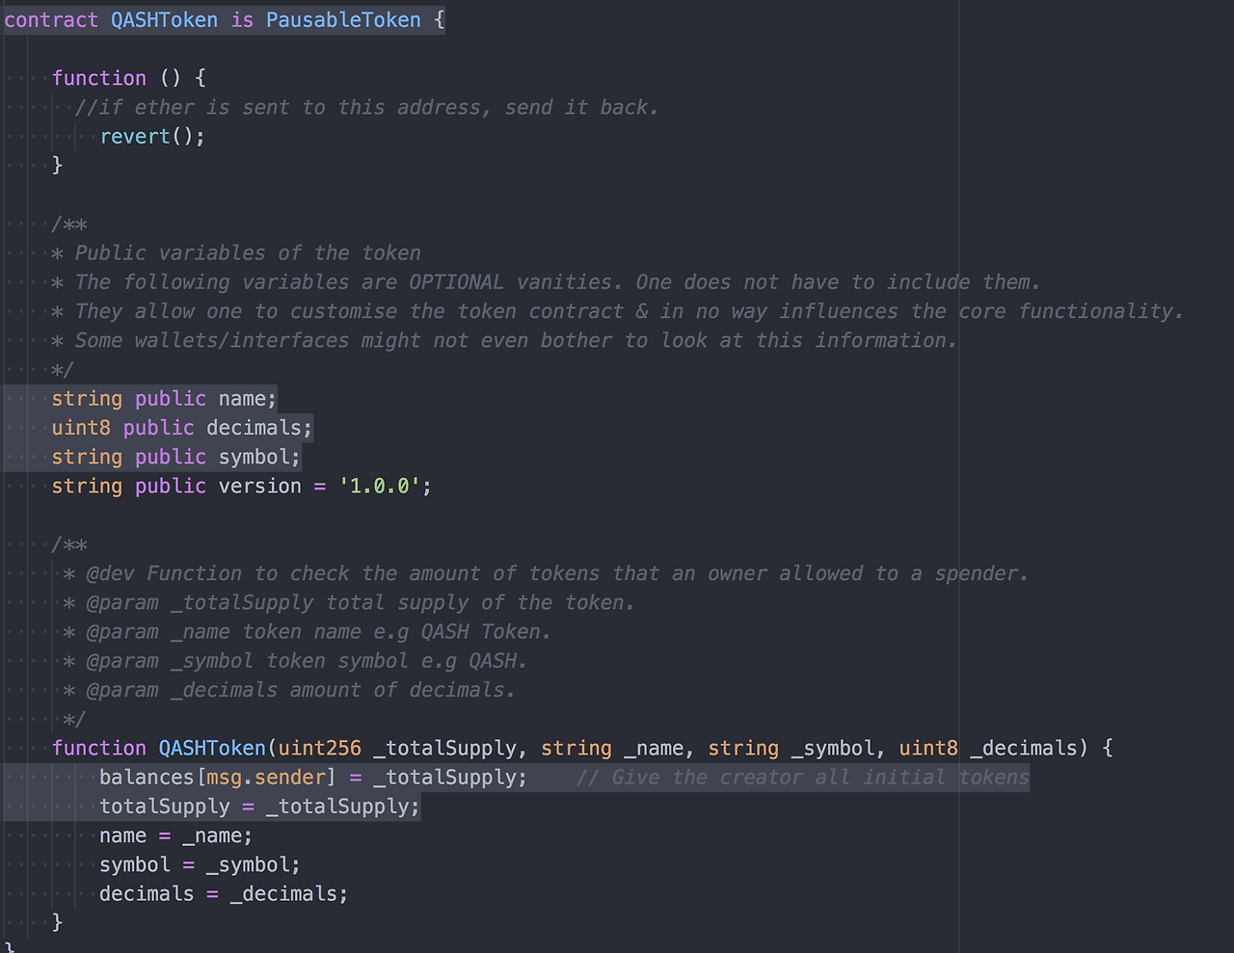Viewport: 1234px width, 953px height.
Task: Click the 'send it back' comment line
Action: [x=366, y=107]
